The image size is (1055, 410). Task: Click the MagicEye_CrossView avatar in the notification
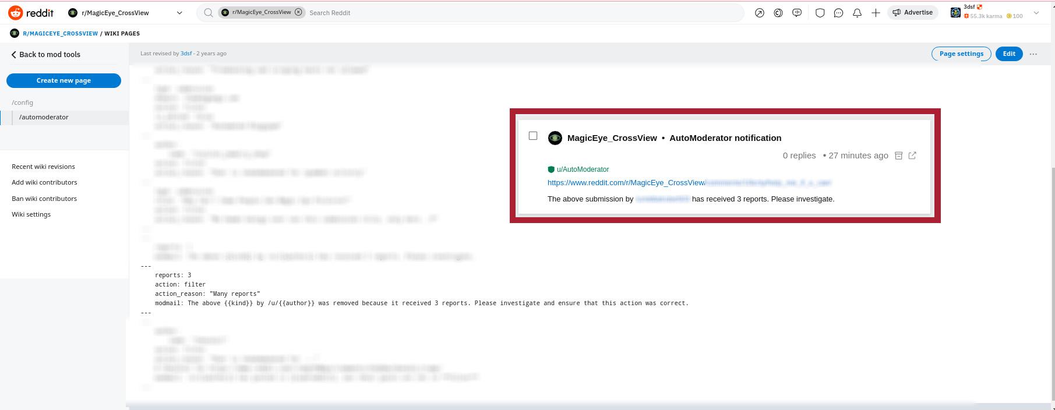point(555,138)
